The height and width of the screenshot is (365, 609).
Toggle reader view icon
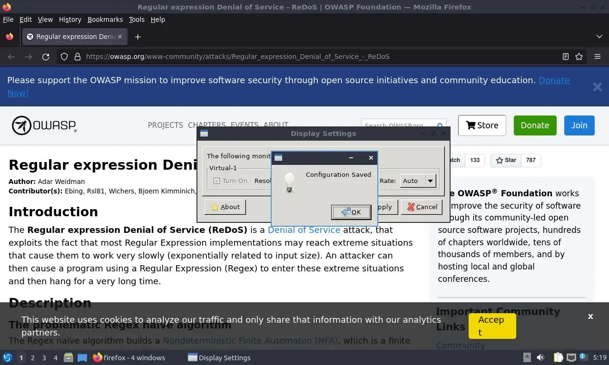565,57
